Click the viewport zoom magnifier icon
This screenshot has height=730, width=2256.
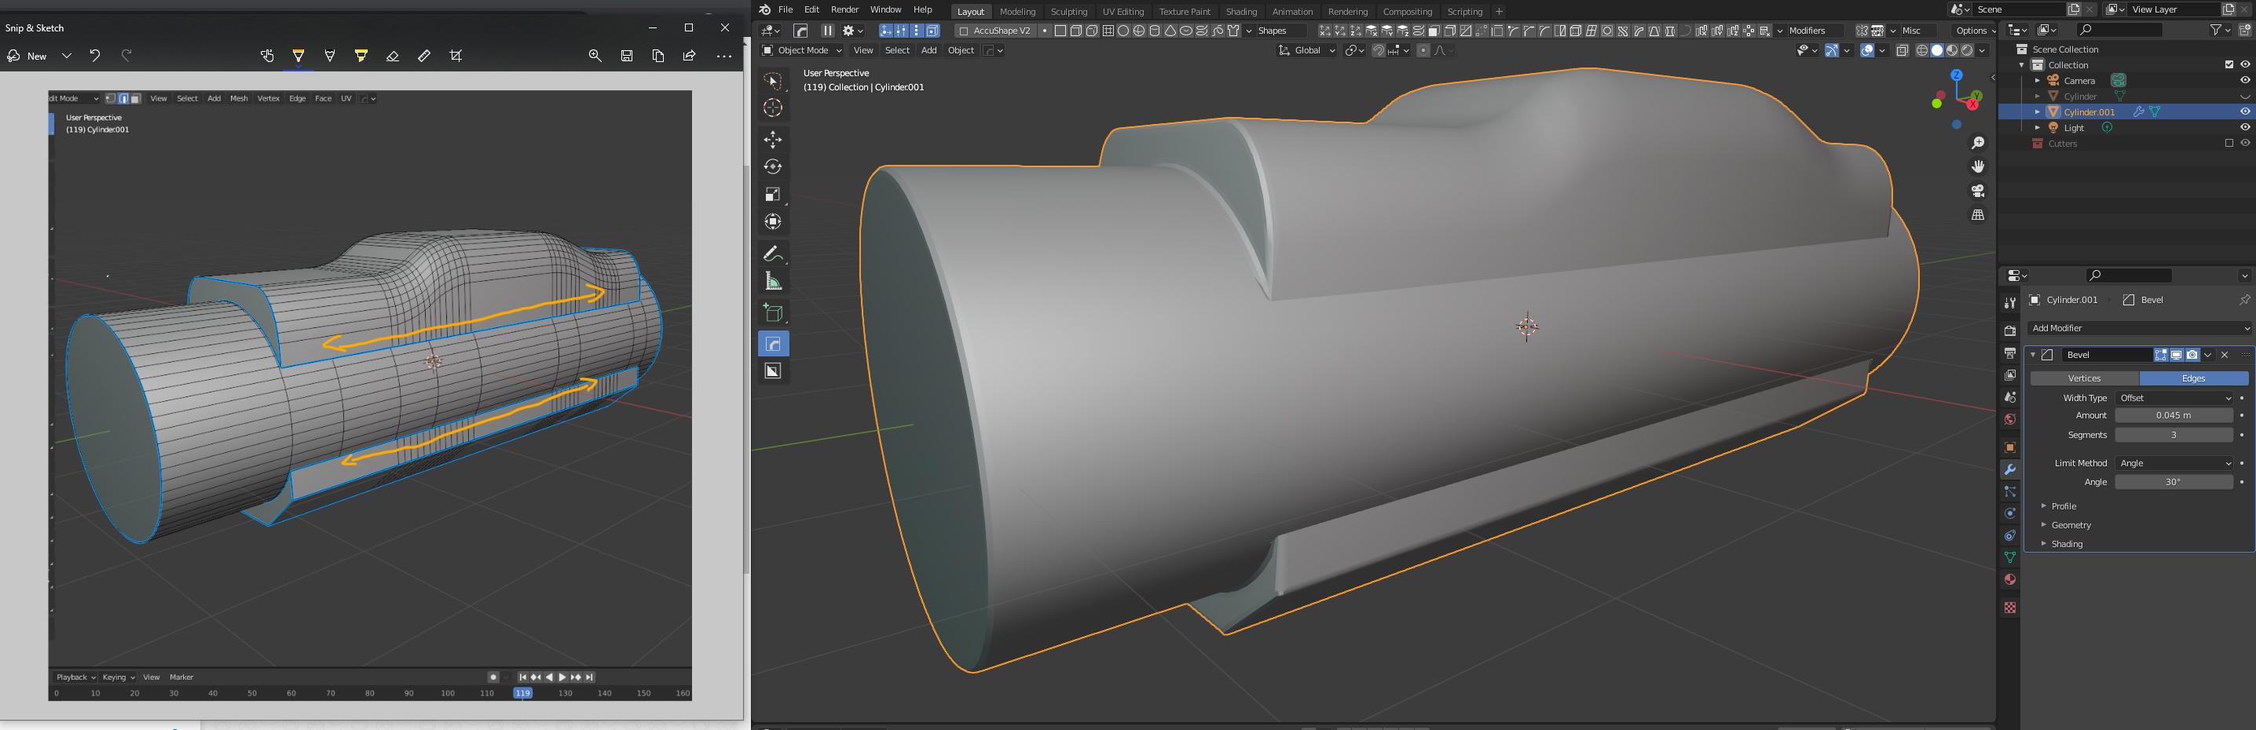click(x=1977, y=142)
